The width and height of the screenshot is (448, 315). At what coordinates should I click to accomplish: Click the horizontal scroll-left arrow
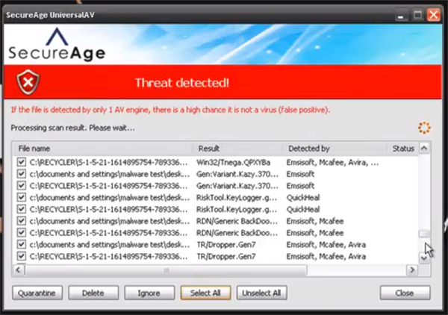(18, 270)
